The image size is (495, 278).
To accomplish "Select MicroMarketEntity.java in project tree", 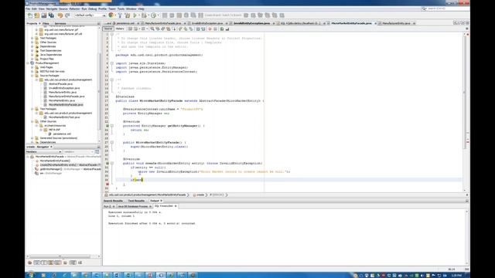I will coord(62,100).
